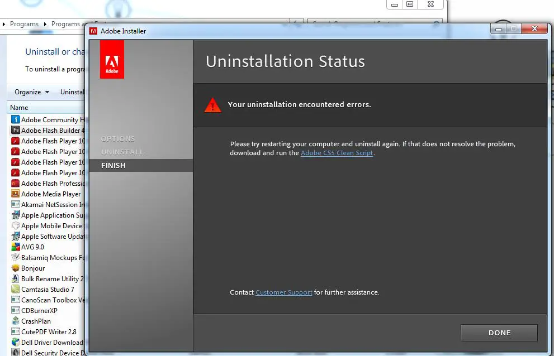Image resolution: width=554 pixels, height=356 pixels.
Task: Select the UNINSTALL step in sidebar
Action: pos(122,152)
